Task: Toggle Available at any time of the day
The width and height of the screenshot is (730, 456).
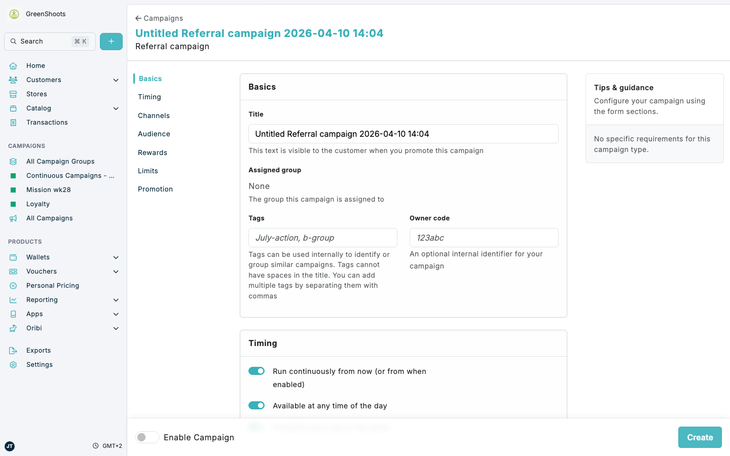Action: pyautogui.click(x=257, y=405)
